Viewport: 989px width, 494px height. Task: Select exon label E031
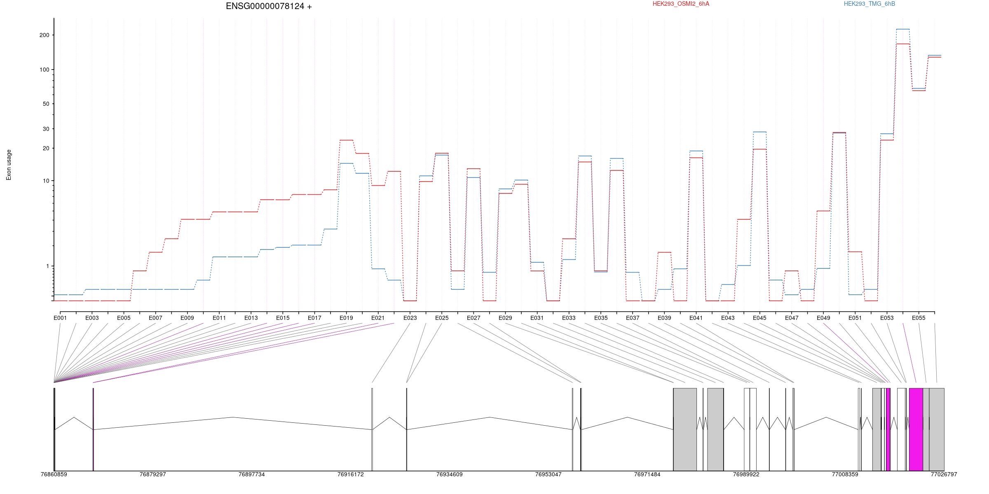pyautogui.click(x=537, y=318)
